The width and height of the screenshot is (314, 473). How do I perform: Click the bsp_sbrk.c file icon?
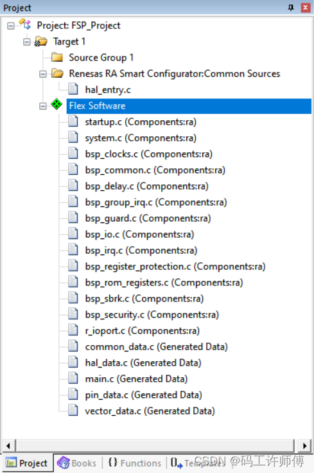point(73,298)
